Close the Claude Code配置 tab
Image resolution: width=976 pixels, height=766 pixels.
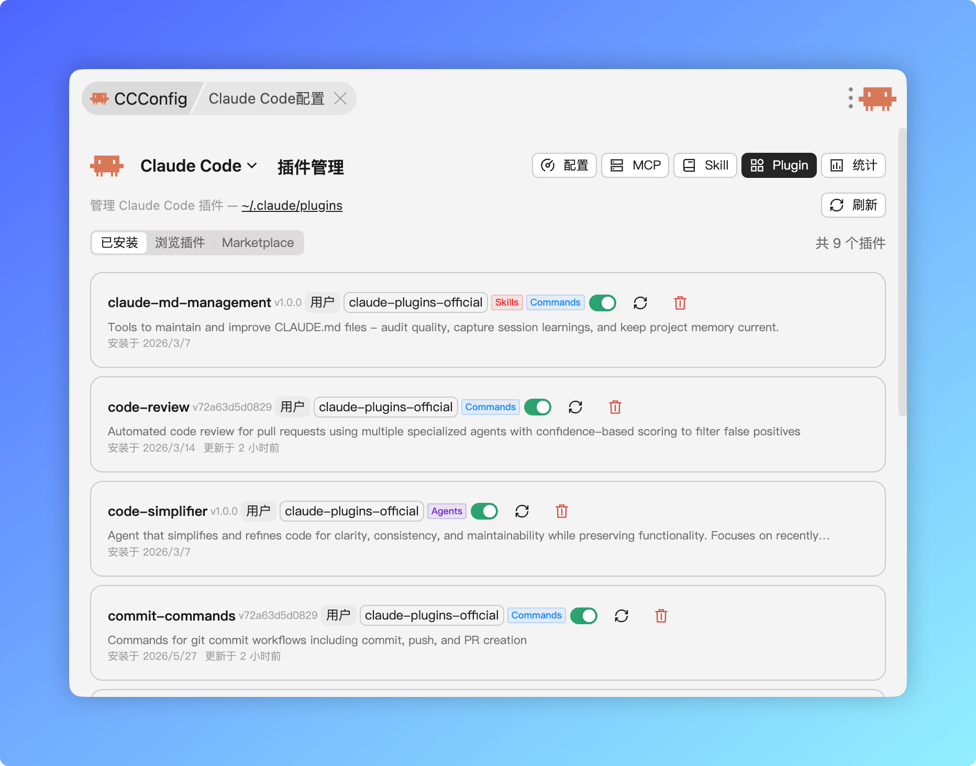tap(340, 98)
